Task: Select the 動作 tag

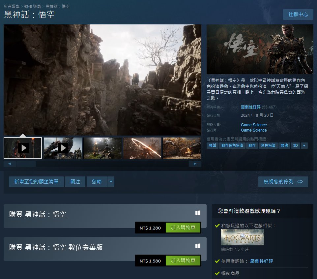Action: pyautogui.click(x=252, y=145)
